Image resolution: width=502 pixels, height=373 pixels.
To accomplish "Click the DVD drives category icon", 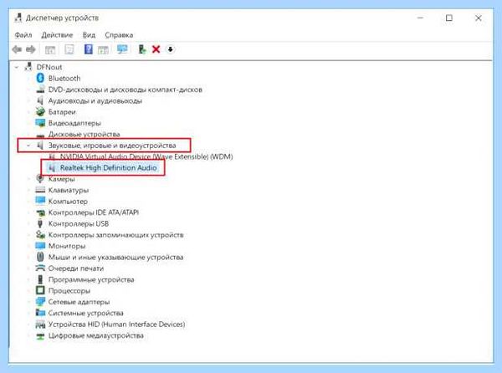I will [40, 89].
